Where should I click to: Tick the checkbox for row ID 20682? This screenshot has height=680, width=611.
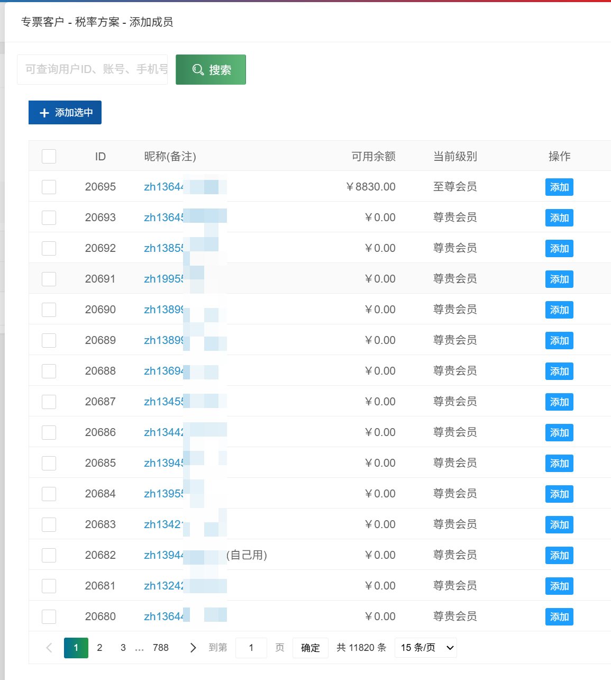pos(49,556)
